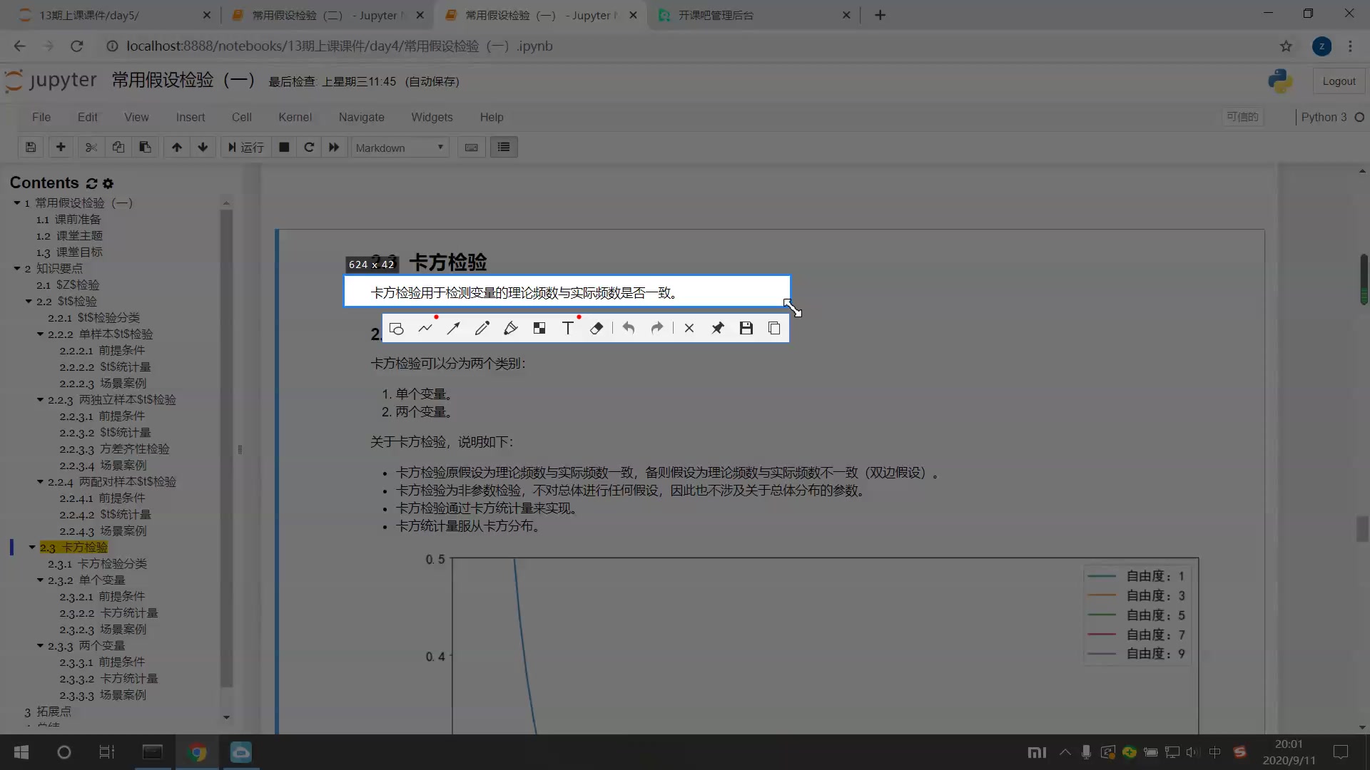Copy the selected cells
Viewport: 1370px width, 770px height.
click(x=118, y=148)
